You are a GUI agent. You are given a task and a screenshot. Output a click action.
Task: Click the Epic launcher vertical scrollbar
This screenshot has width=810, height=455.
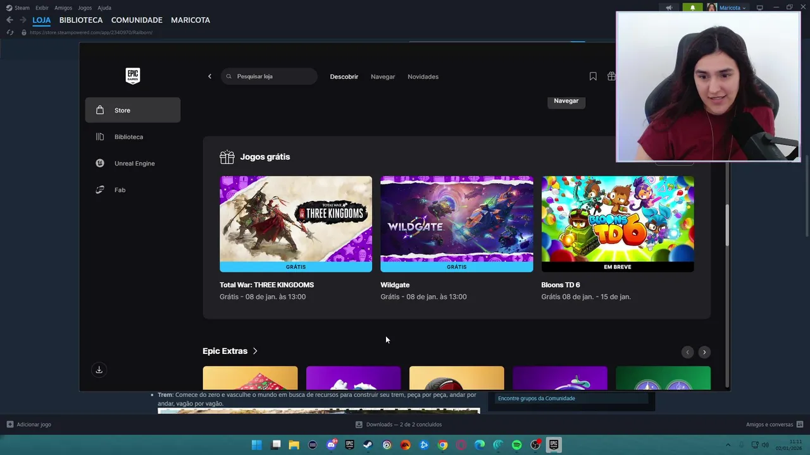click(727, 225)
